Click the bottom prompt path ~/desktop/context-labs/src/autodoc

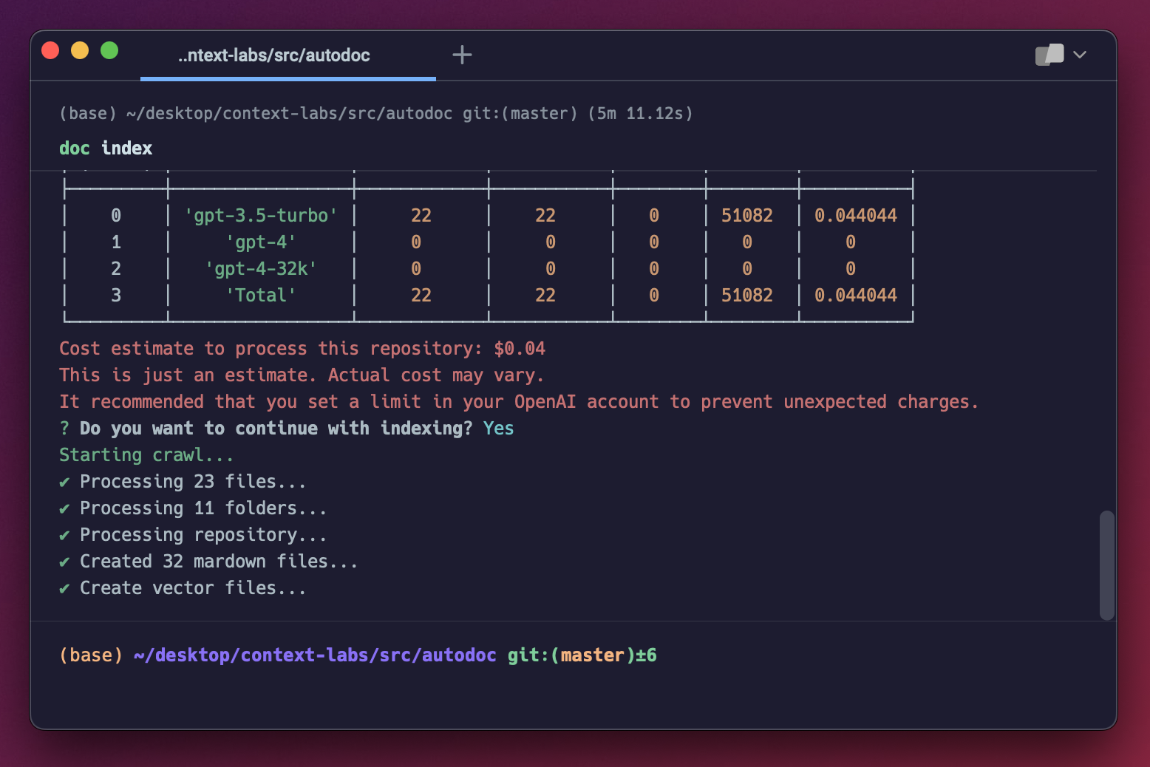tap(315, 655)
